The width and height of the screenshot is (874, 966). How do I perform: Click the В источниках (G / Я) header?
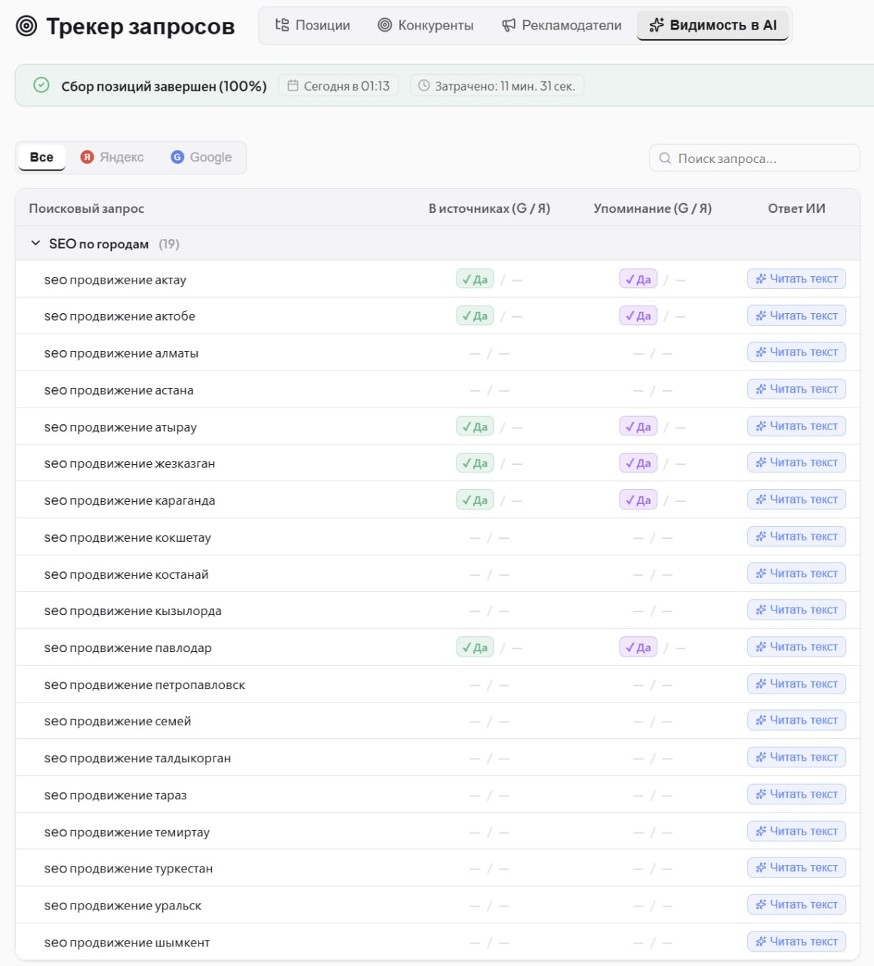coord(489,208)
